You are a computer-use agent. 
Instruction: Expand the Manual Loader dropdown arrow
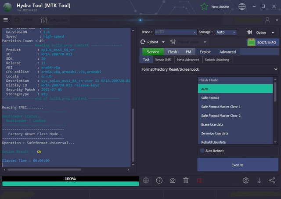tap(205, 42)
